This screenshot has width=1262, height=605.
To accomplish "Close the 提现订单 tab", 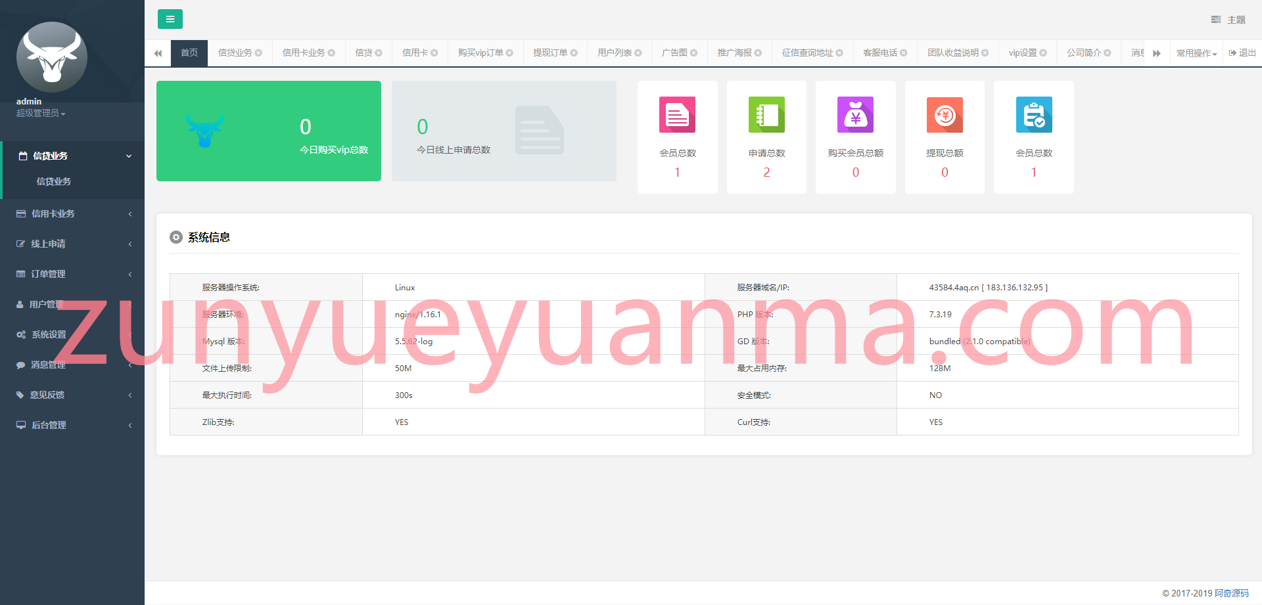I will (x=574, y=53).
